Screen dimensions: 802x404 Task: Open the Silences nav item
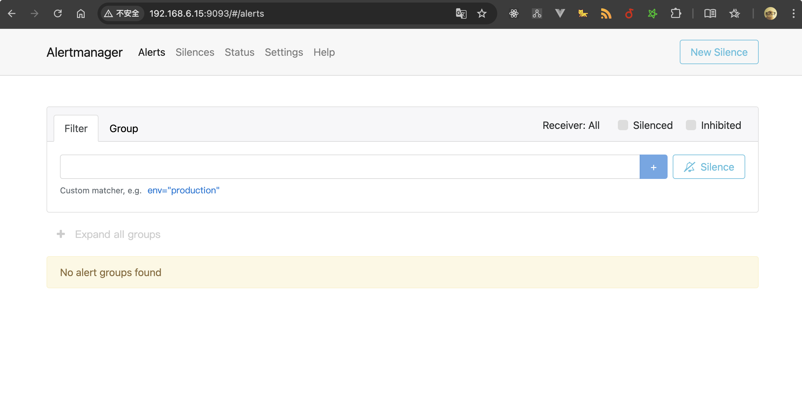[195, 52]
